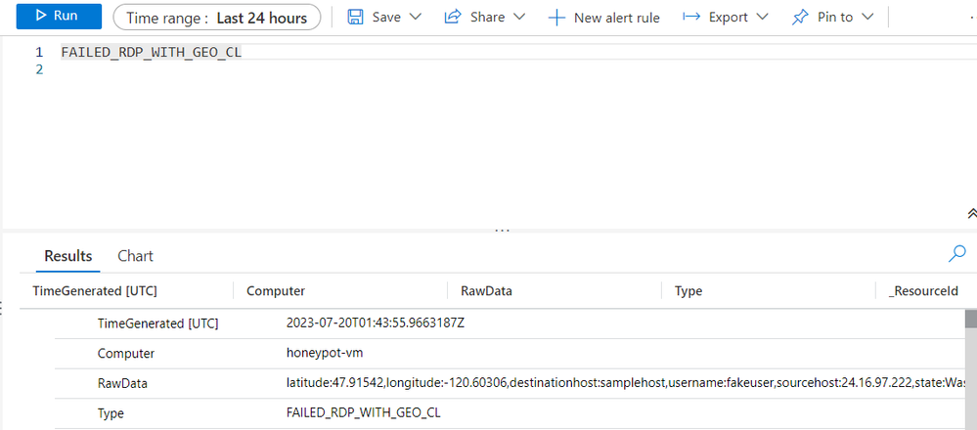Click line number 1 in editor gutter

click(x=39, y=52)
